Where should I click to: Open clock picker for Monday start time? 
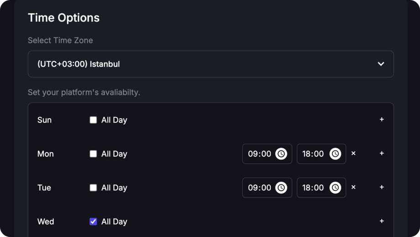[281, 154]
